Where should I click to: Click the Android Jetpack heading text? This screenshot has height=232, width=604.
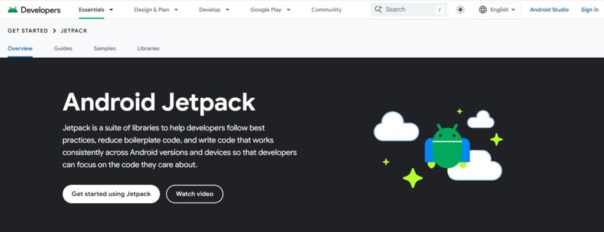click(x=159, y=102)
